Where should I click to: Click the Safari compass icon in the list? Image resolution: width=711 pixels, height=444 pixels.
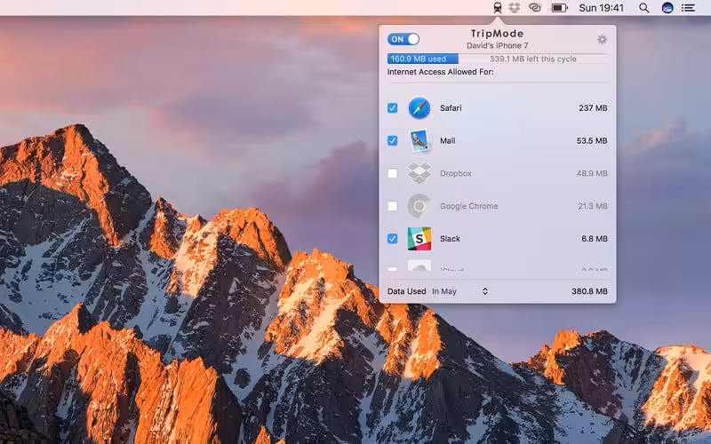tap(419, 108)
